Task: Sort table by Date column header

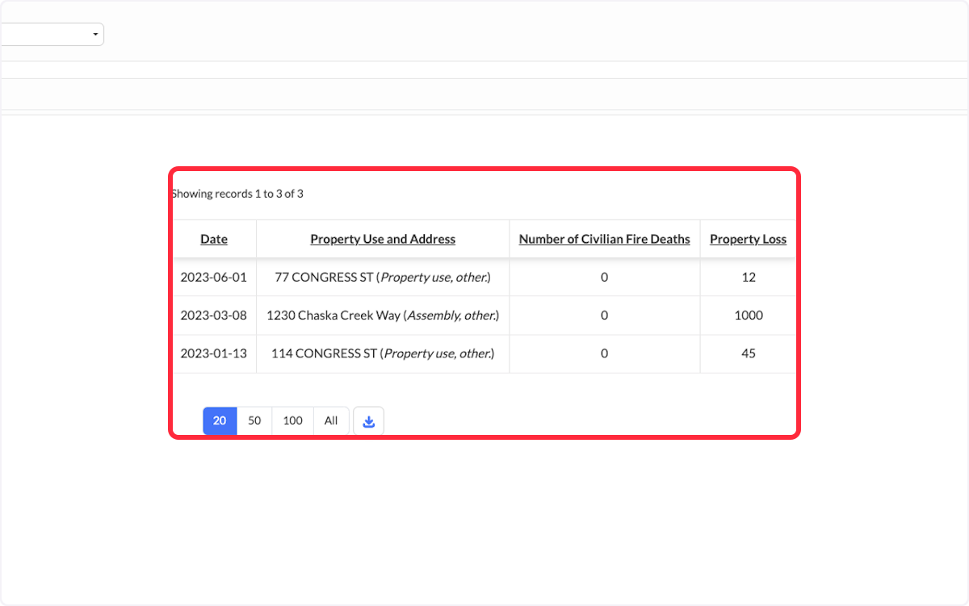Action: coord(214,239)
